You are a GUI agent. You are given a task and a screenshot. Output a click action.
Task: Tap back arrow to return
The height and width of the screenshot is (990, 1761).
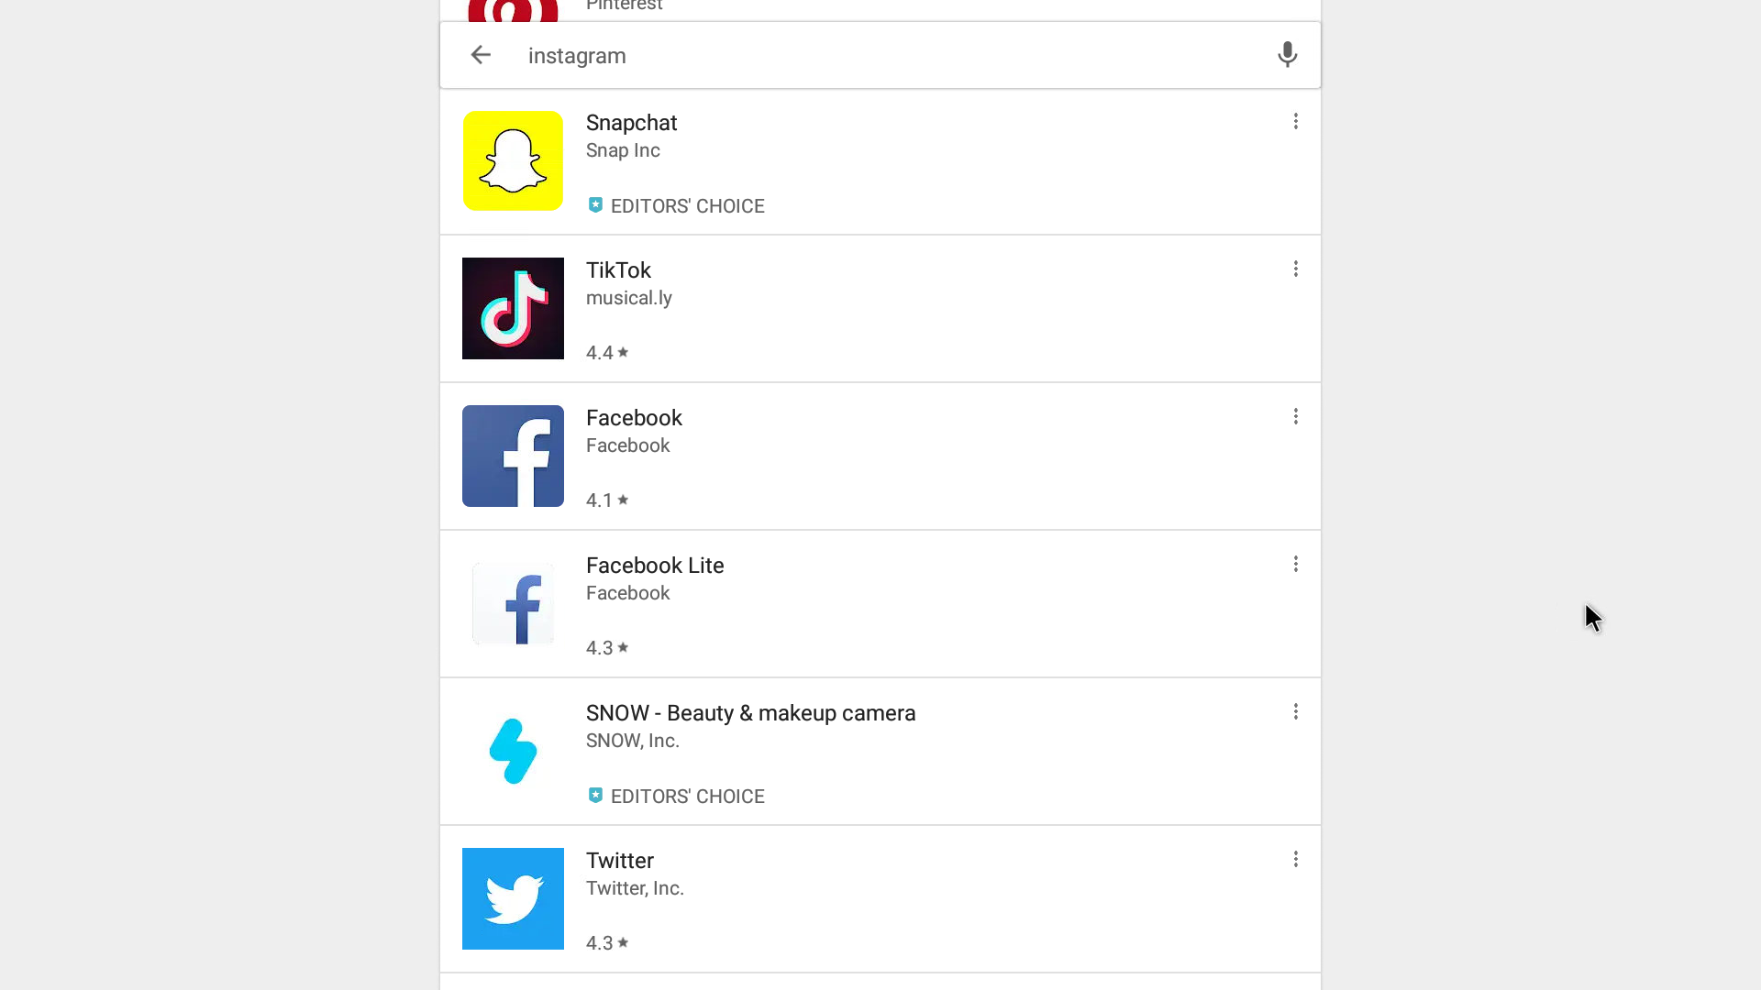pos(481,54)
